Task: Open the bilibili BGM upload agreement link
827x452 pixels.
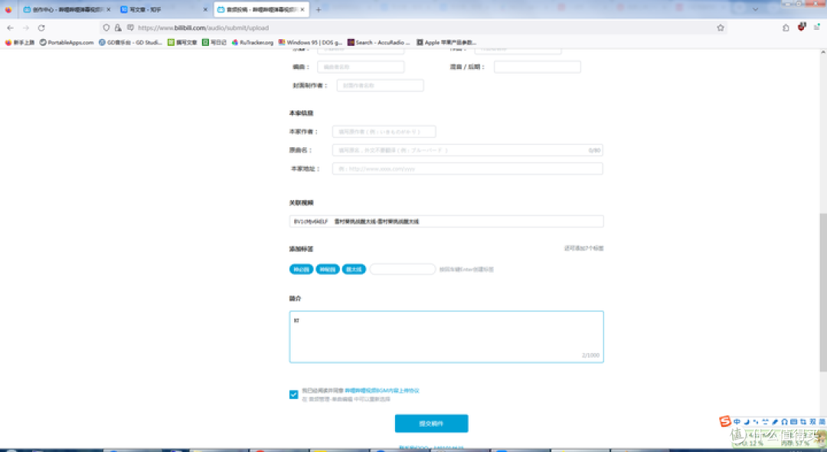Action: 382,391
